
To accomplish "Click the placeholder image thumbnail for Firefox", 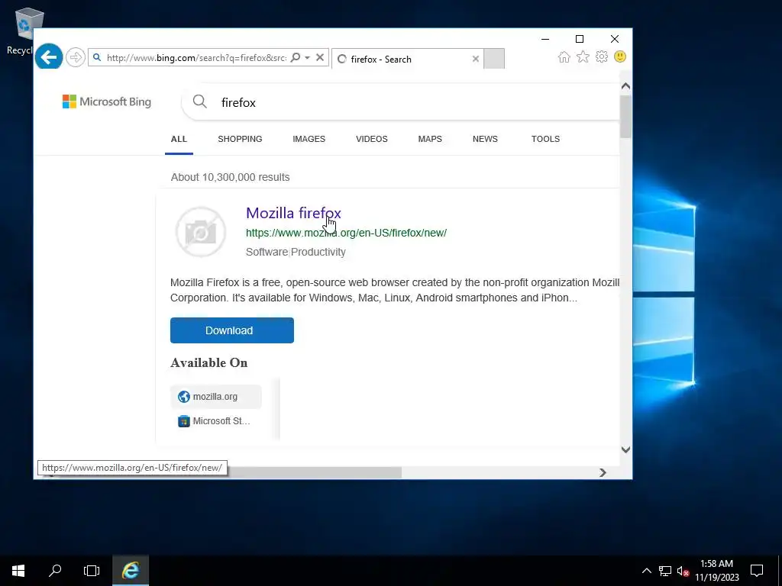I will point(201,232).
